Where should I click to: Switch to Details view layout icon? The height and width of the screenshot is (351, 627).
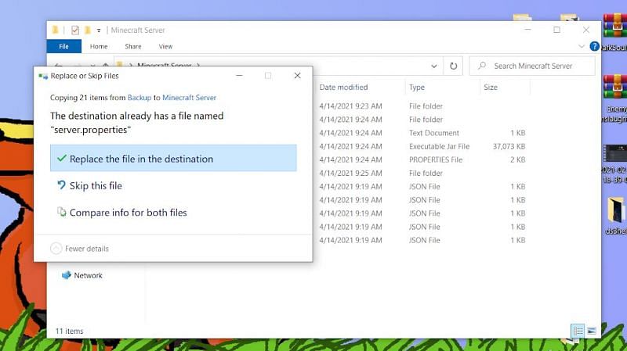coord(578,331)
